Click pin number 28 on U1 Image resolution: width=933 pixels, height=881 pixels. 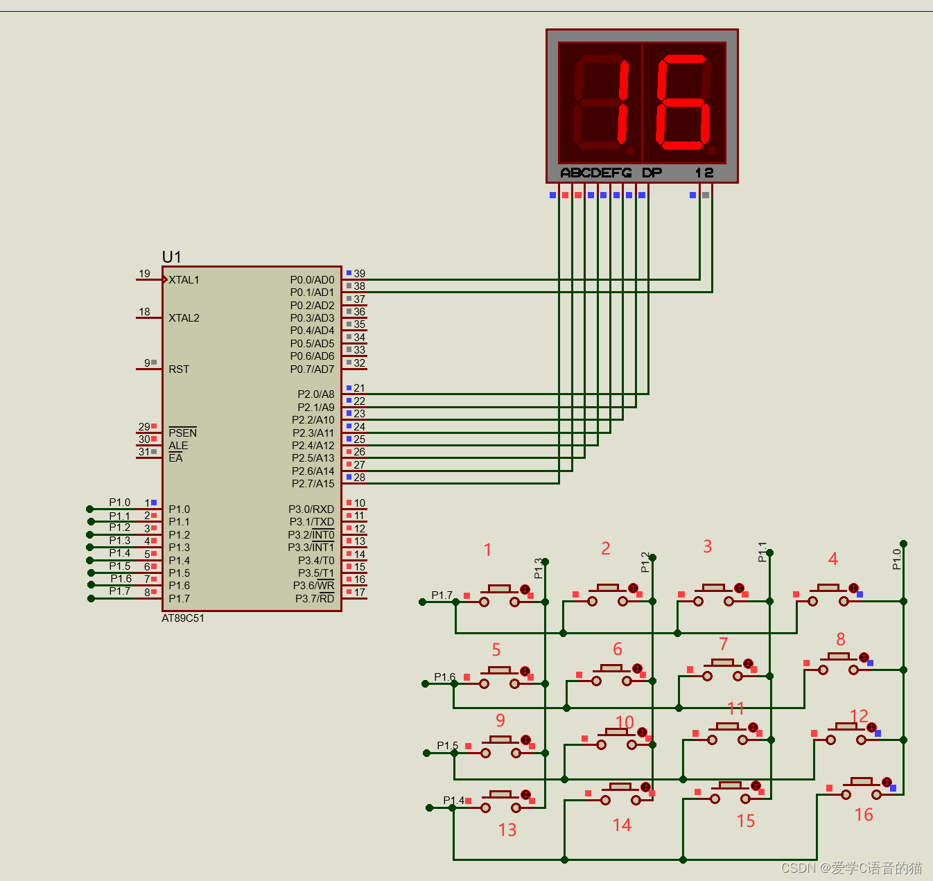[360, 478]
